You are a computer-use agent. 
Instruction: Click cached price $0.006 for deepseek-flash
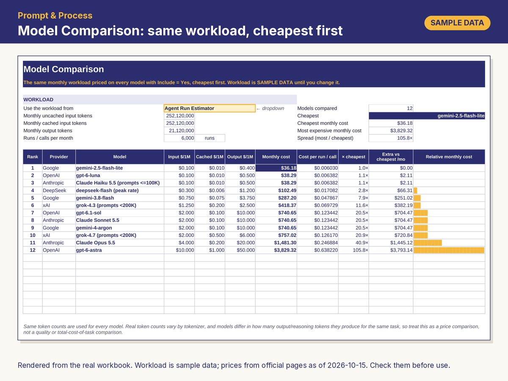[x=210, y=190]
